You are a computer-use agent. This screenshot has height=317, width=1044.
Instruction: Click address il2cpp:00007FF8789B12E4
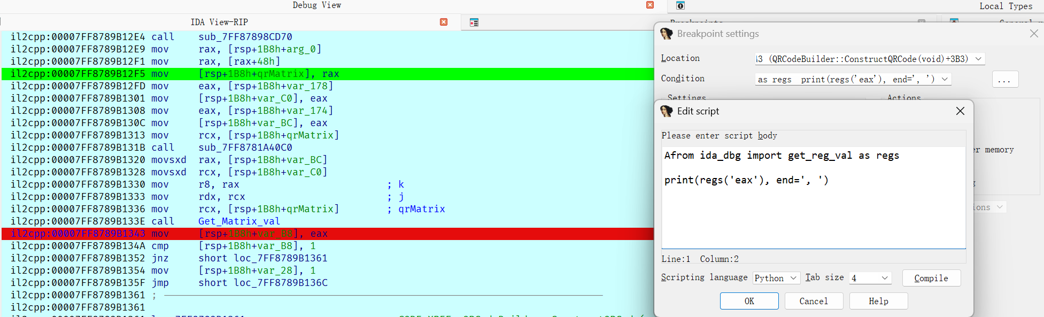click(x=78, y=37)
